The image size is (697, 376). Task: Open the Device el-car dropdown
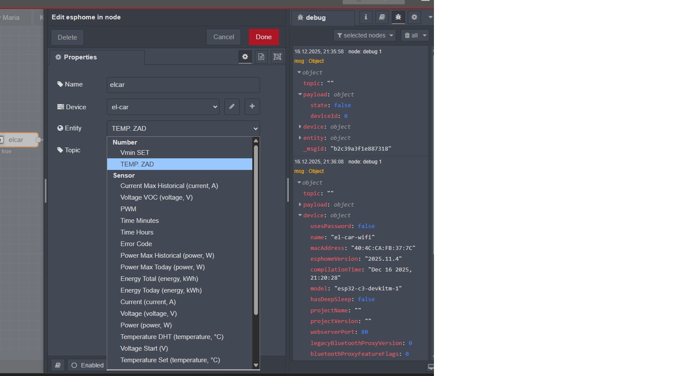(163, 107)
